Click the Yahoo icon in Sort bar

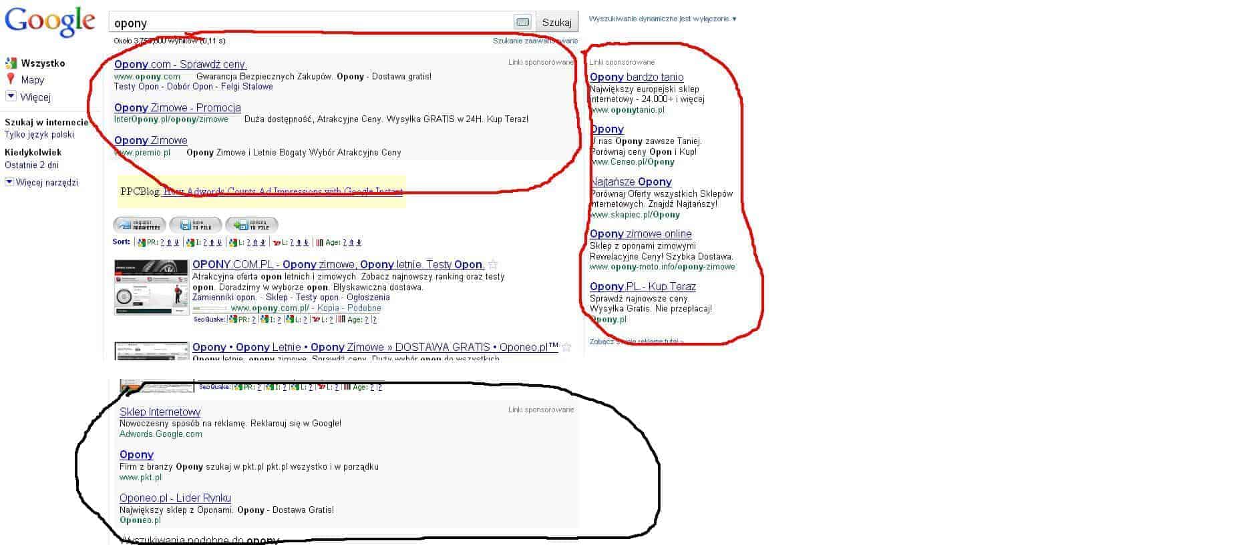point(277,243)
